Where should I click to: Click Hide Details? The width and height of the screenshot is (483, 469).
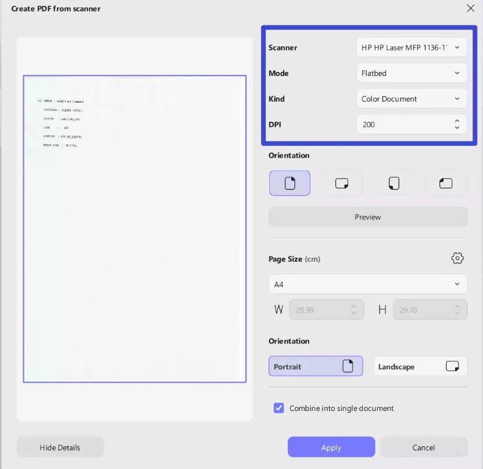pos(59,447)
